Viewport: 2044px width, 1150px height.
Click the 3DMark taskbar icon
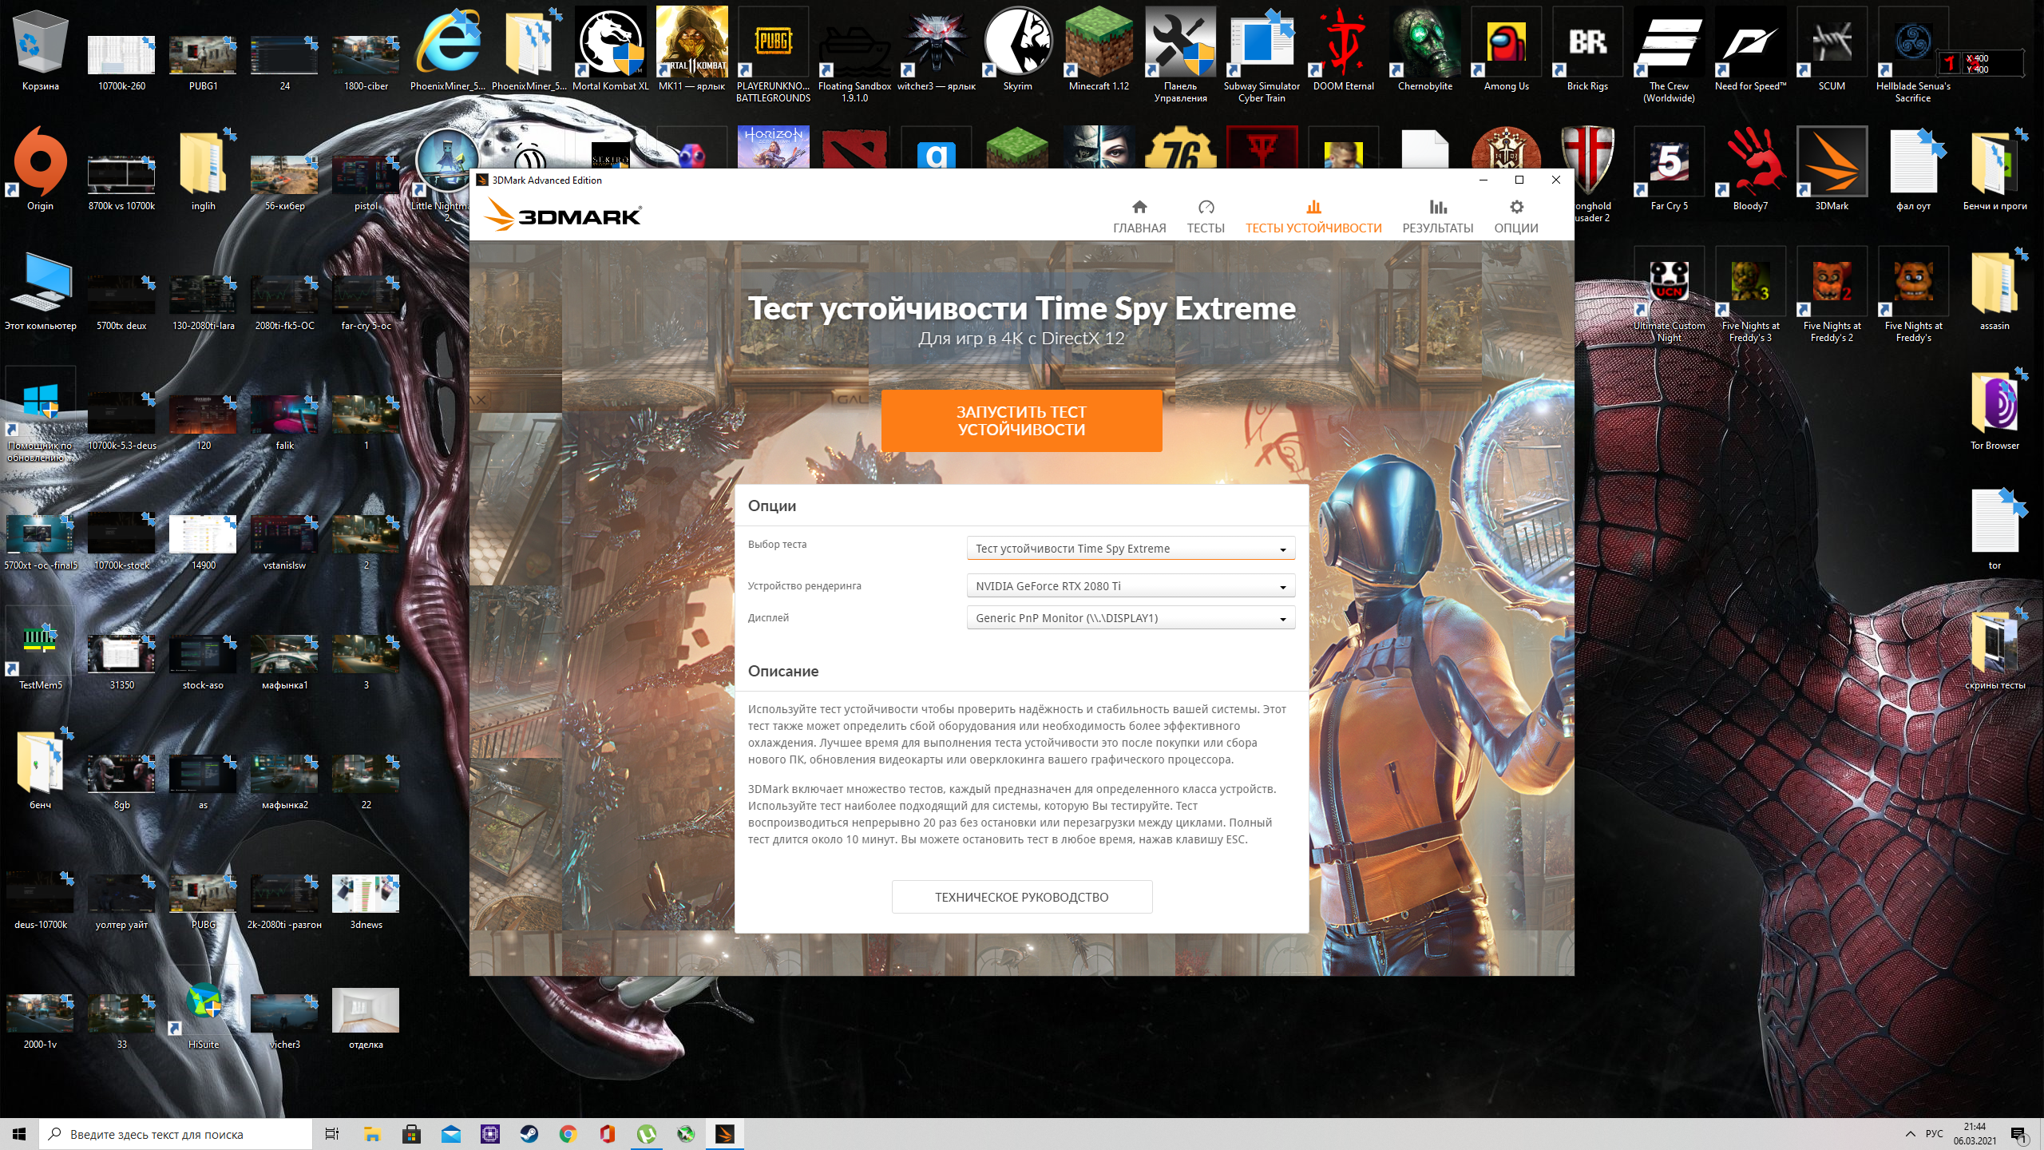[x=724, y=1134]
